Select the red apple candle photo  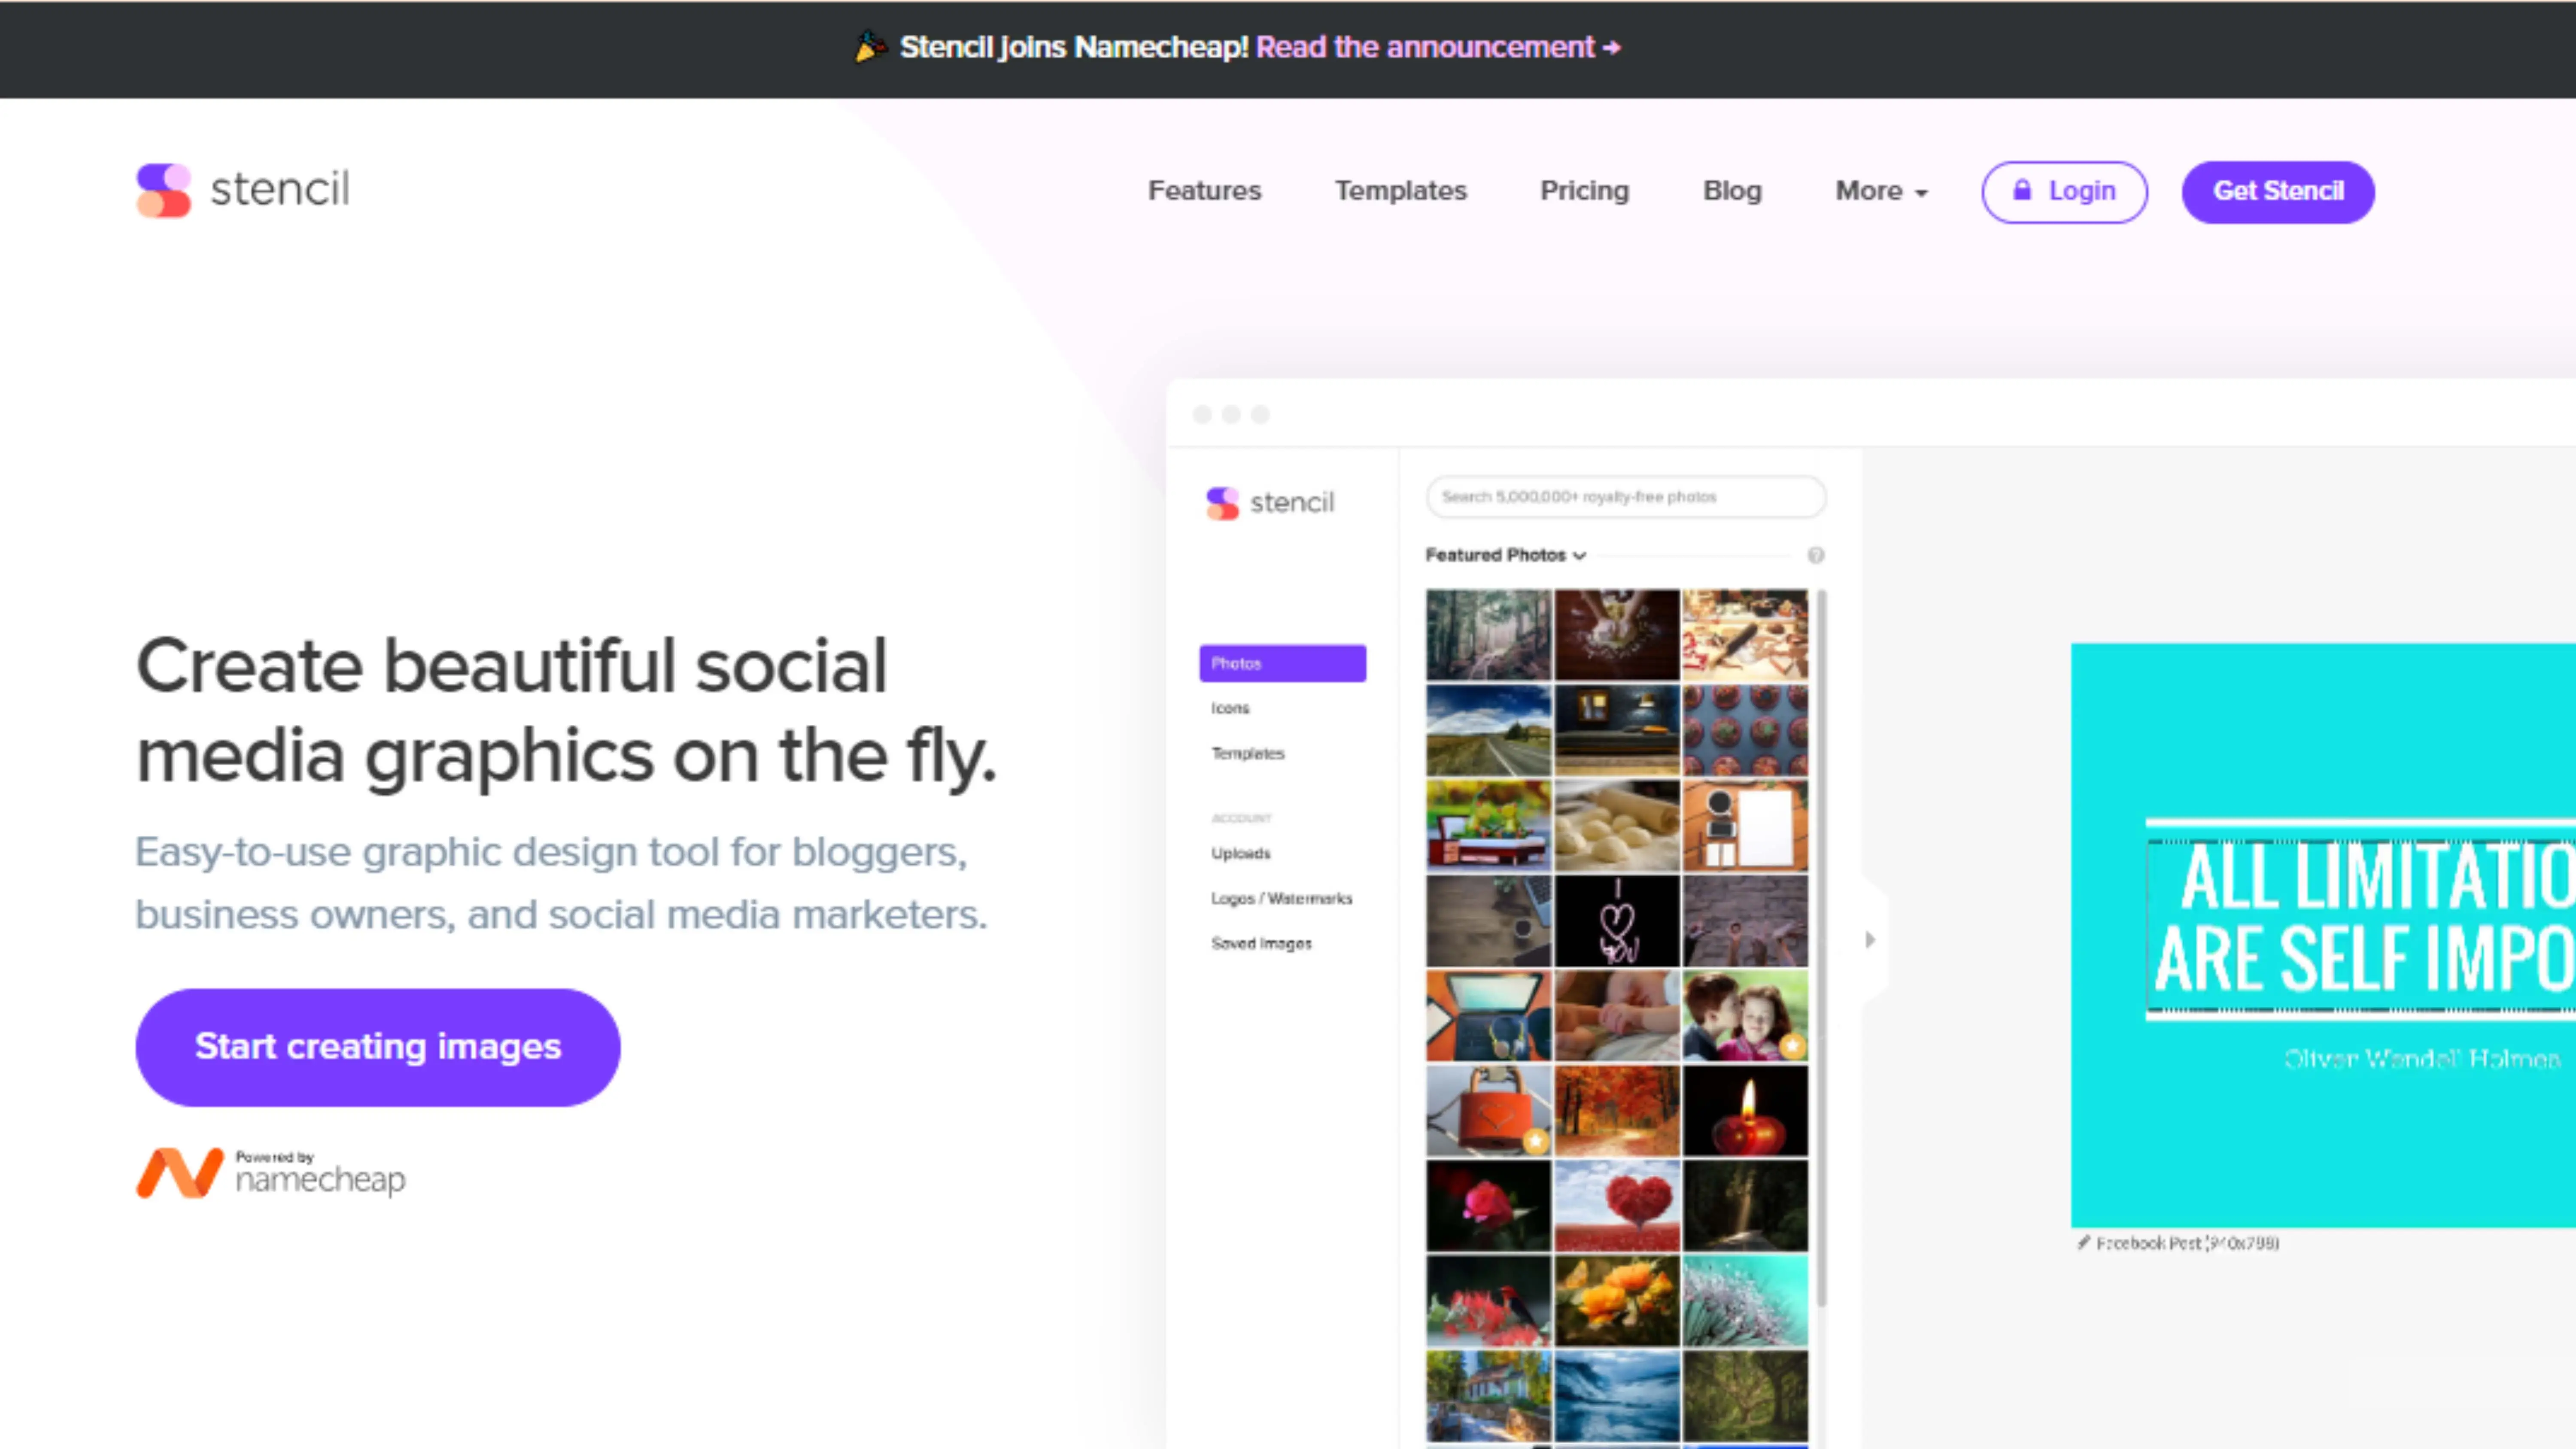(1745, 1111)
